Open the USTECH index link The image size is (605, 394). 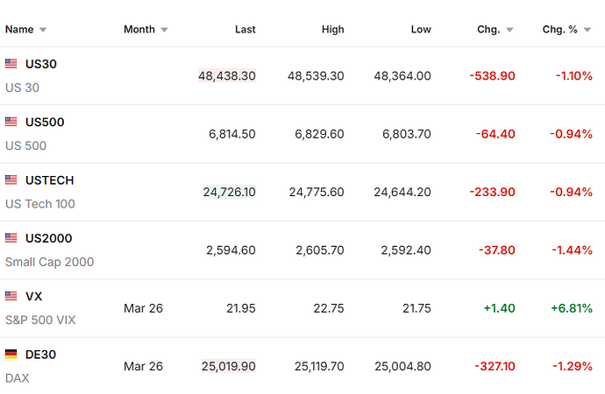point(49,180)
